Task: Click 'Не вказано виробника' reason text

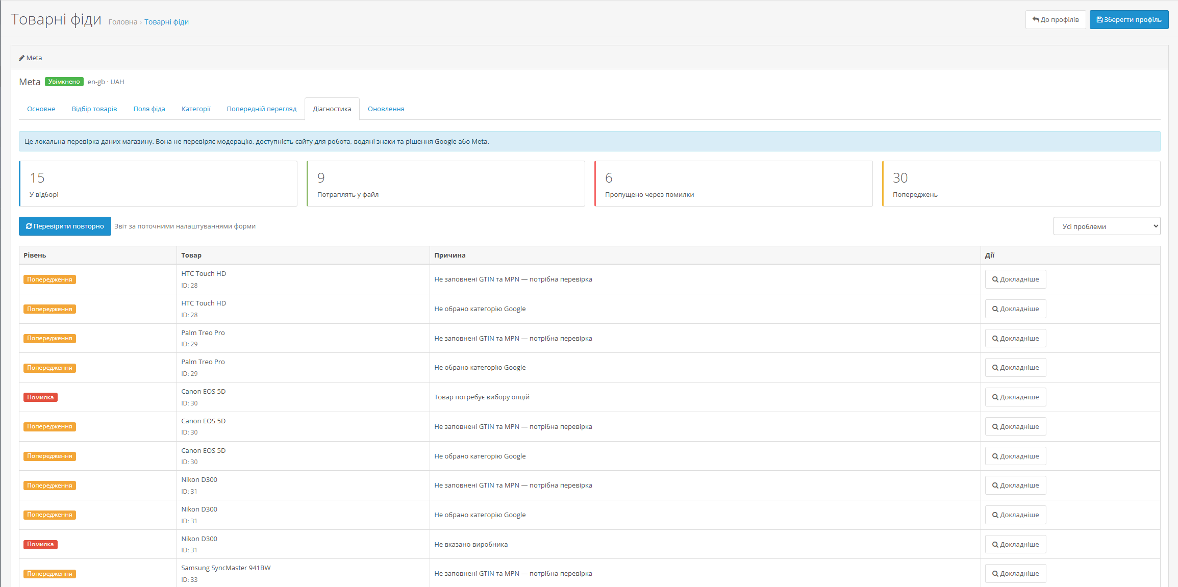Action: pos(471,545)
